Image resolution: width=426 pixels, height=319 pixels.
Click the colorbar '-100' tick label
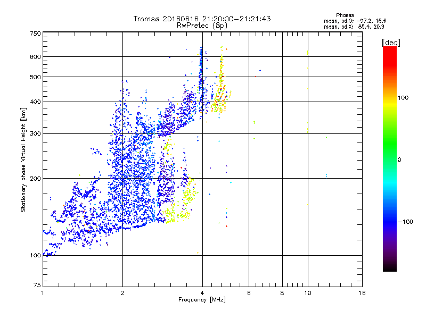pyautogui.click(x=405, y=222)
